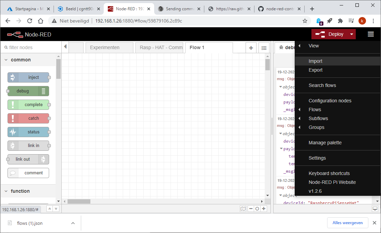Show Keyboard shortcuts
Screen dimensions: 381x233
pos(338,173)
